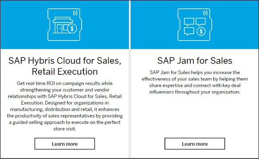Click the chat bubbles icon for SAP Jam
Image resolution: width=259 pixels, height=159 pixels.
pos(195,25)
